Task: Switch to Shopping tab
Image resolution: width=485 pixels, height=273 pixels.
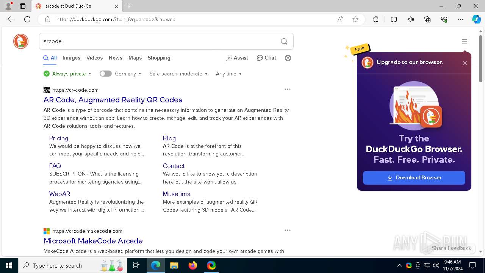Action: click(x=159, y=58)
